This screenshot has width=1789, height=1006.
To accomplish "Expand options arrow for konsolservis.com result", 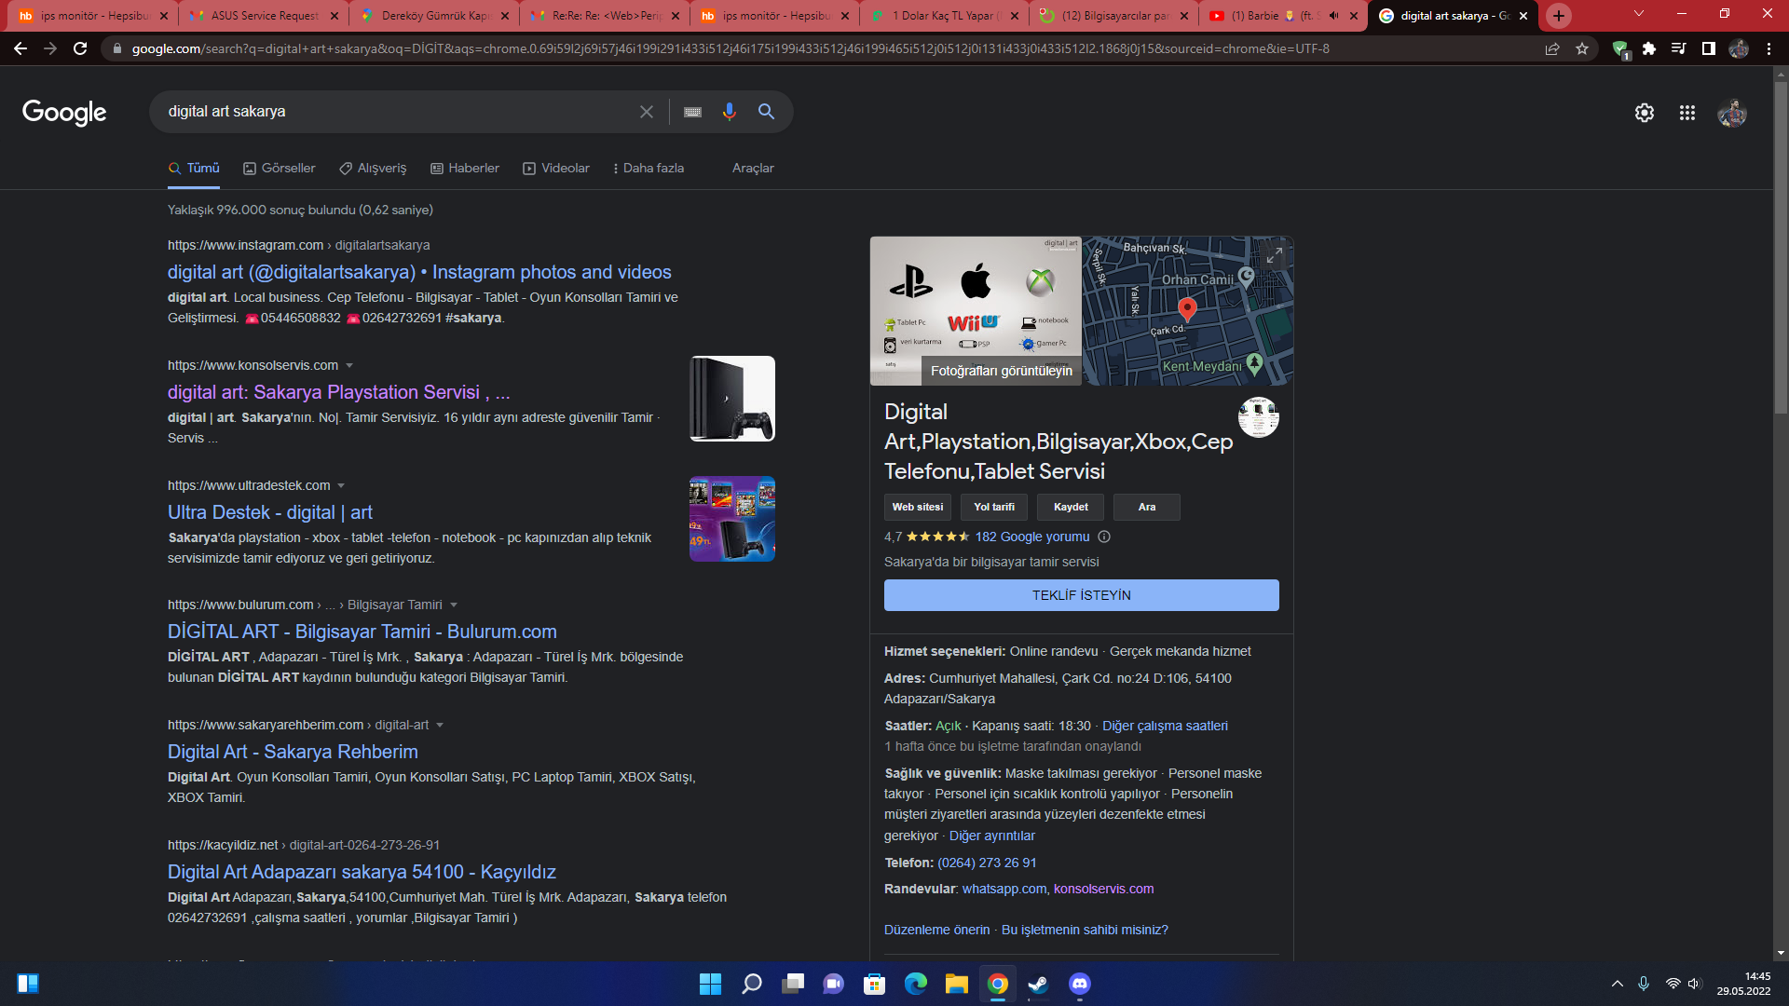I will [x=349, y=365].
